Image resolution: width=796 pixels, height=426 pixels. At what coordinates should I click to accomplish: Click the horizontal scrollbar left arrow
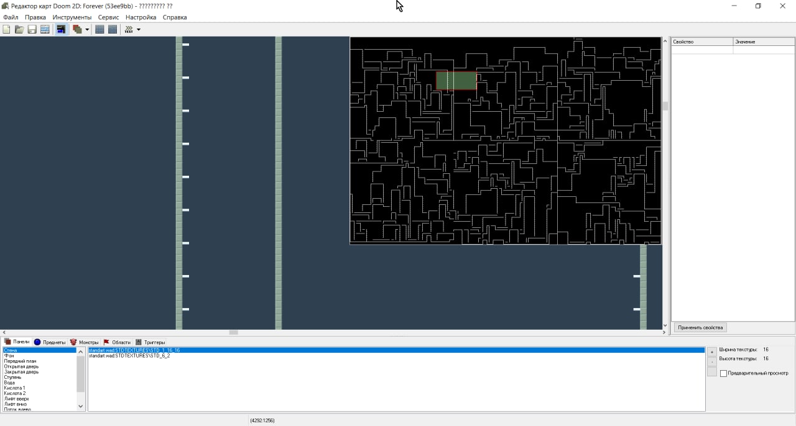[3, 332]
